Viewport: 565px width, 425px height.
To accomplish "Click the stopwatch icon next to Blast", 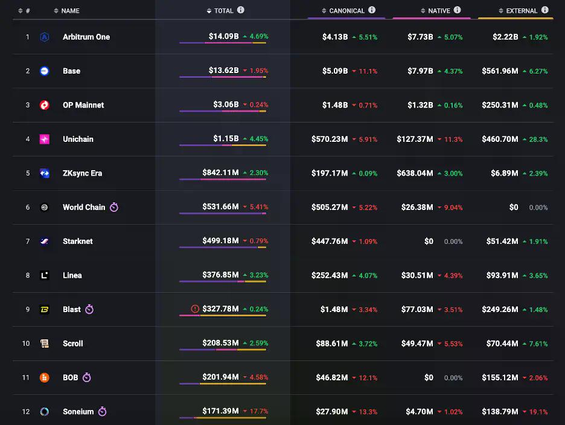I will pyautogui.click(x=89, y=309).
